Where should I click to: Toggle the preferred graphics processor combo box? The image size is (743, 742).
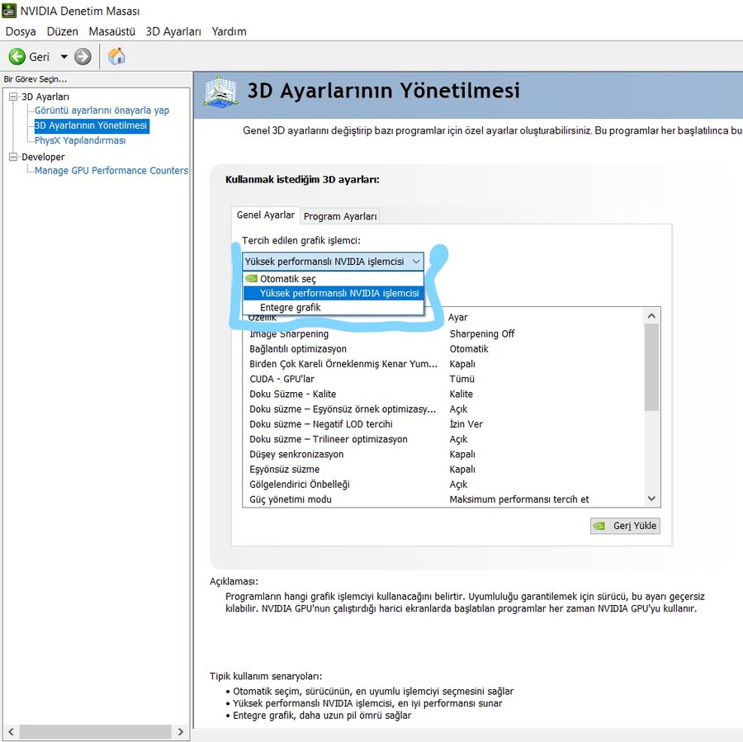tap(334, 262)
